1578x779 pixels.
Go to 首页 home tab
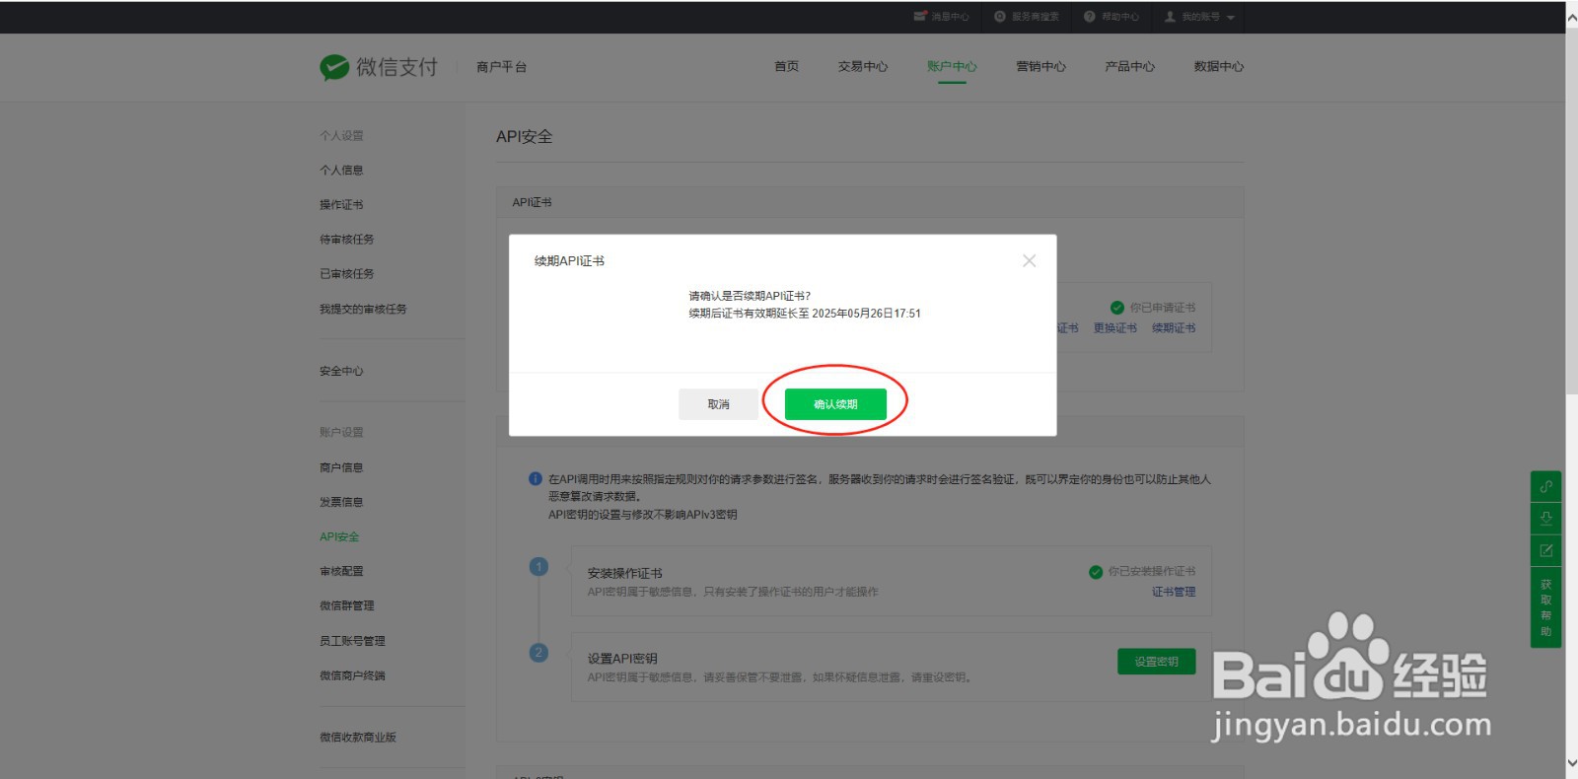tap(786, 66)
